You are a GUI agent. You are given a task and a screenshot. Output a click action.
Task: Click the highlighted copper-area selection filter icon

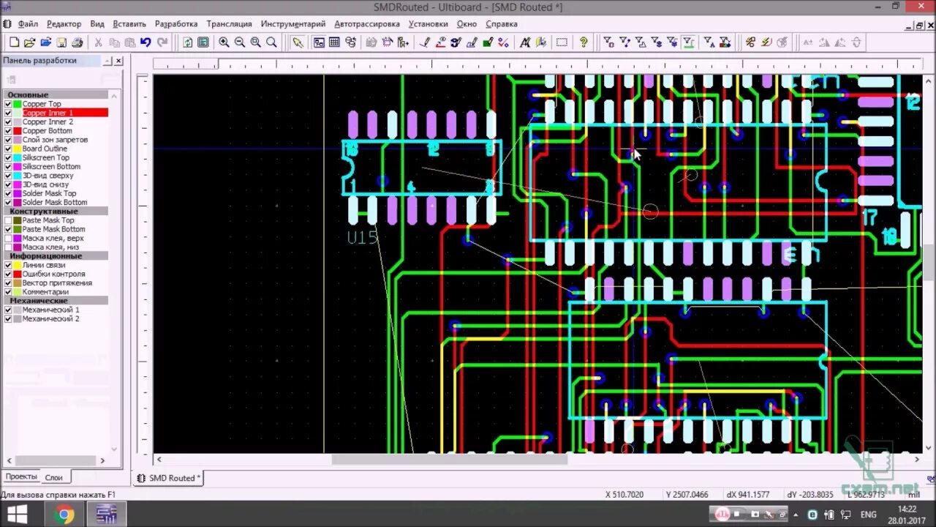[x=688, y=42]
